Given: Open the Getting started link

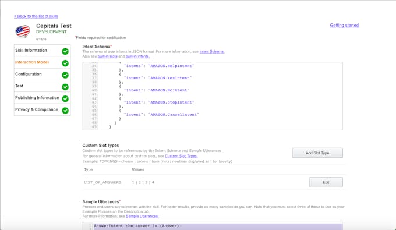Looking at the screenshot, I should click(x=344, y=25).
